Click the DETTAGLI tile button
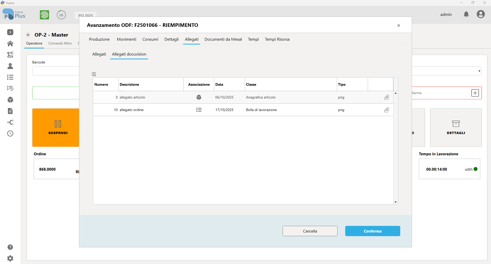Screen dimensions: 491x264 (456, 127)
